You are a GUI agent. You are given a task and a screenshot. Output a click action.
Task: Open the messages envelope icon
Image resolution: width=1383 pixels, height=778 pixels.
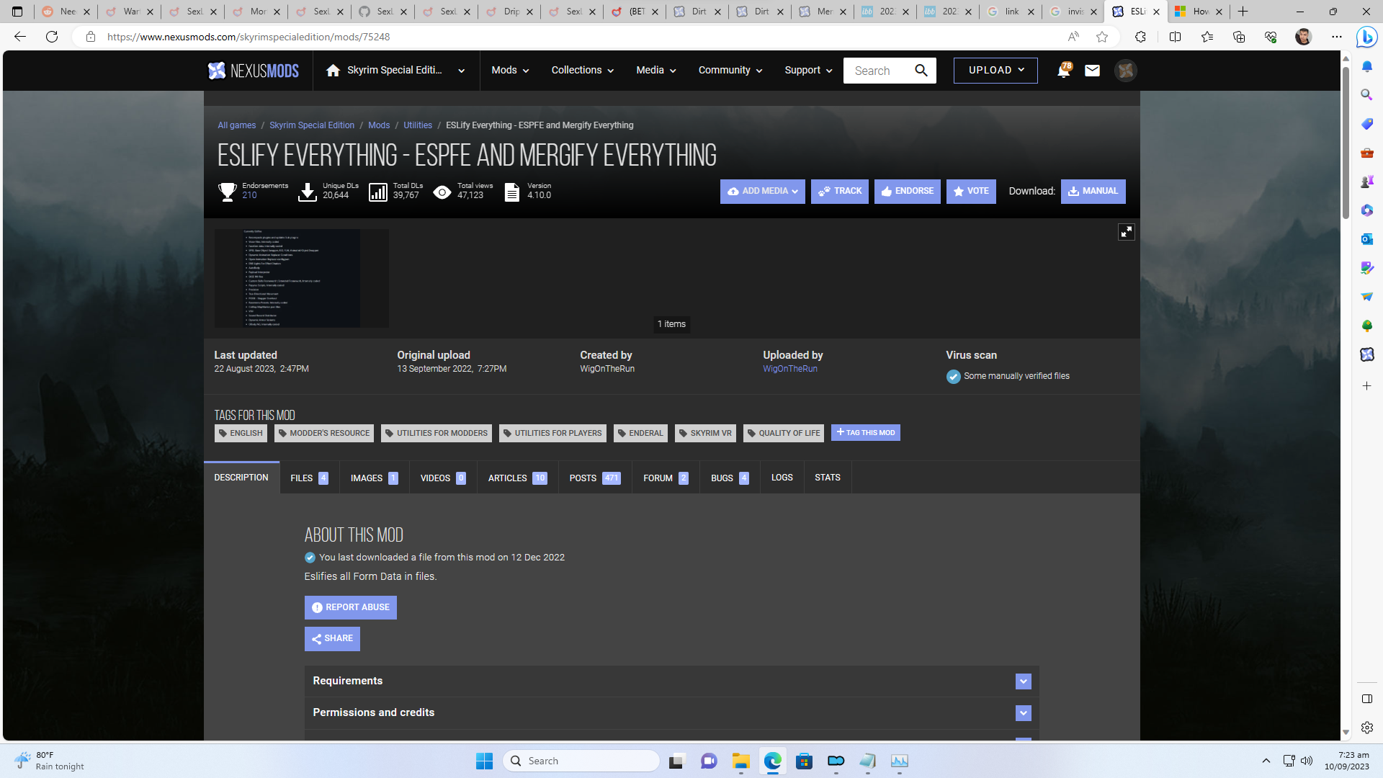tap(1092, 71)
